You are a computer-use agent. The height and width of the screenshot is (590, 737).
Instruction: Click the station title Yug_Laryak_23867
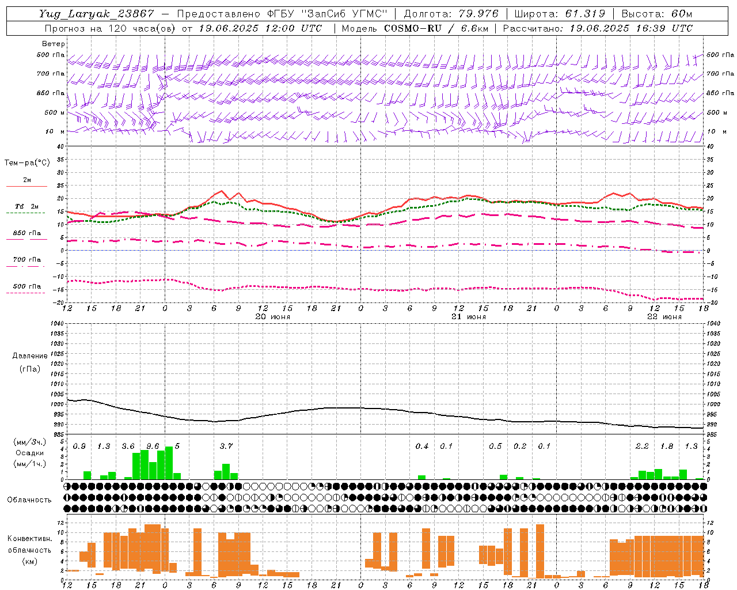coord(97,14)
